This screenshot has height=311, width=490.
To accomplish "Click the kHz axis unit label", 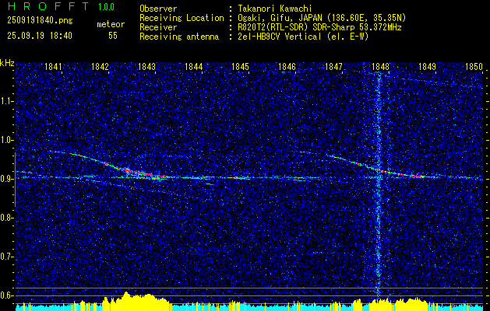I will 7,63.
